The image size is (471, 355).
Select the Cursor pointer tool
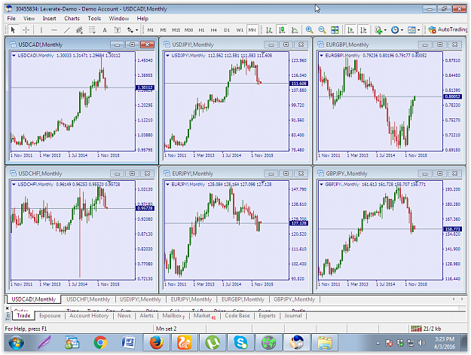pos(13,29)
